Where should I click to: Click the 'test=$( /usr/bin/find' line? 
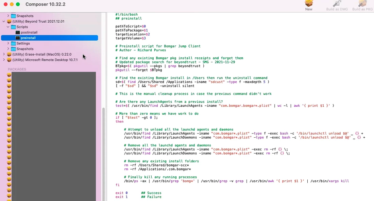225,106
